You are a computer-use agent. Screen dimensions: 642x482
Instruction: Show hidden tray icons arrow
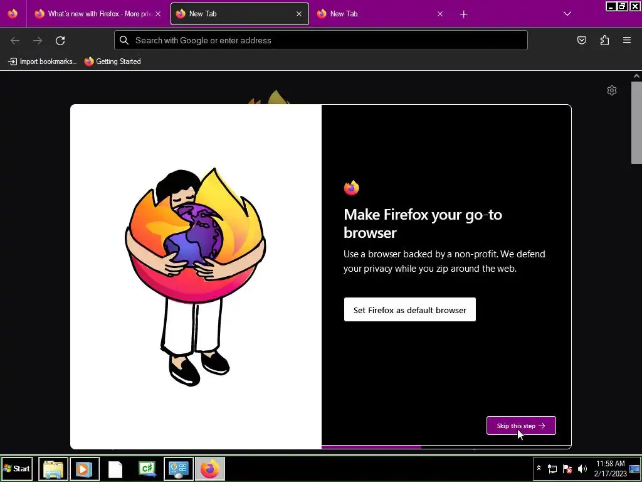point(539,468)
